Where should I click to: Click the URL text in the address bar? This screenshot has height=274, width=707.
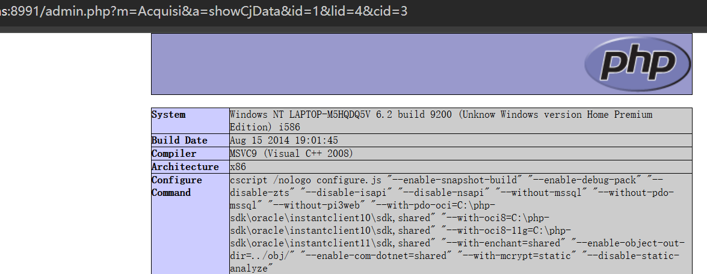coord(205,11)
